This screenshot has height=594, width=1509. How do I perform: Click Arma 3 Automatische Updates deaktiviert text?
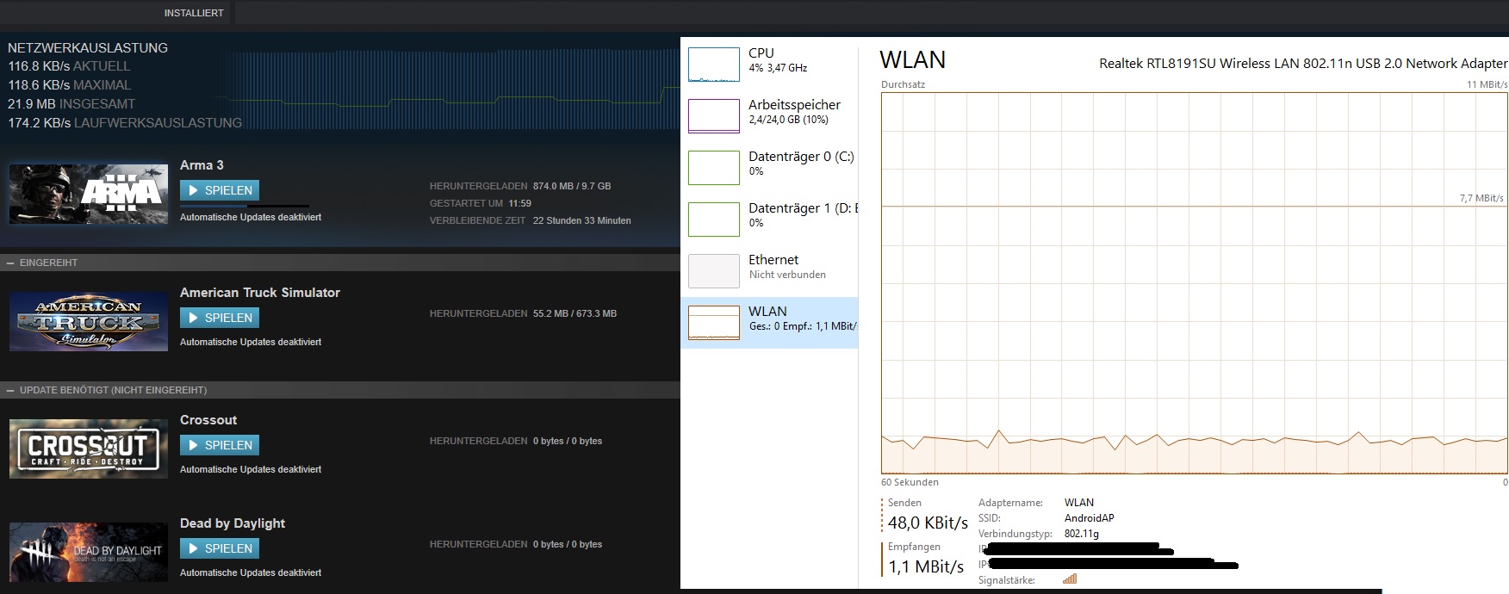[x=251, y=218]
